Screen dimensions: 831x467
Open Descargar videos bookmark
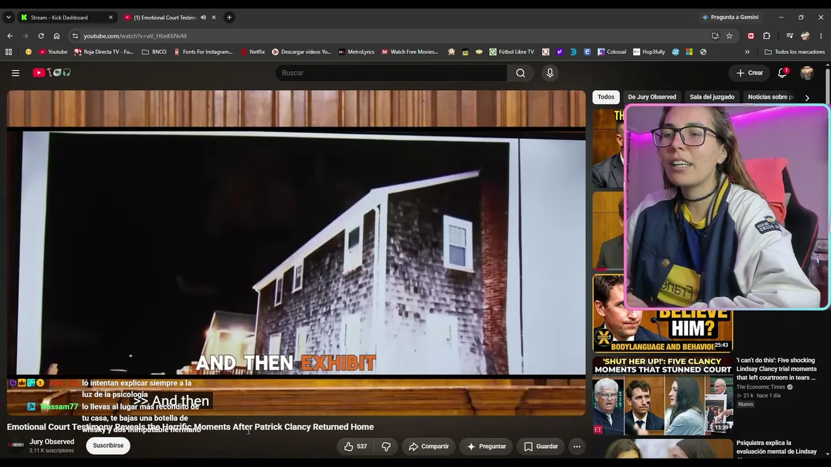[301, 52]
